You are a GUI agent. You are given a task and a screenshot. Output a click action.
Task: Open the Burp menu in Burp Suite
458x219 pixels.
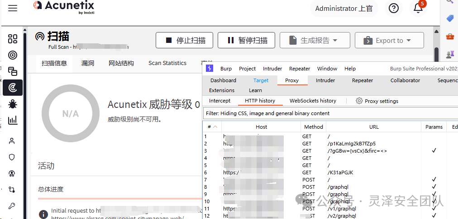(226, 69)
